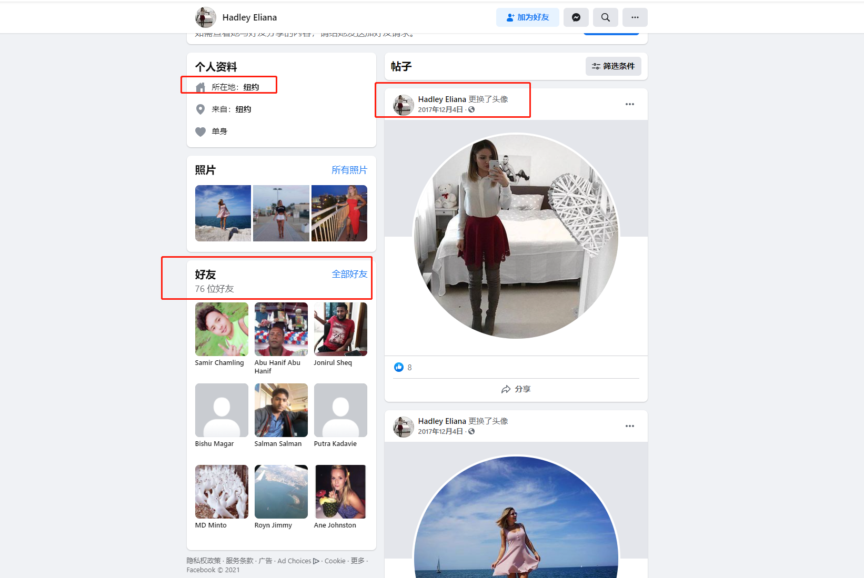Open second post's seaside profile picture
The width and height of the screenshot is (864, 578).
coord(516,517)
